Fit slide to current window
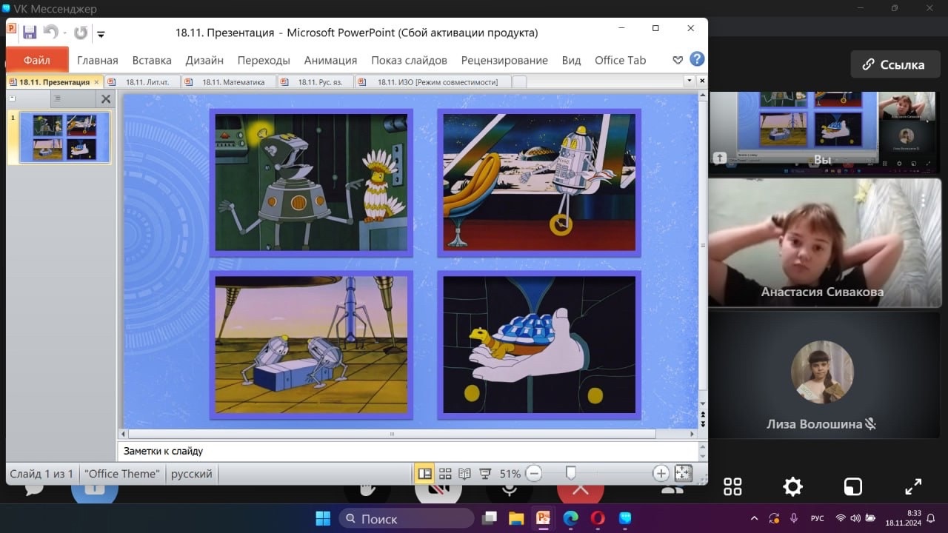Image resolution: width=948 pixels, height=533 pixels. pos(683,473)
